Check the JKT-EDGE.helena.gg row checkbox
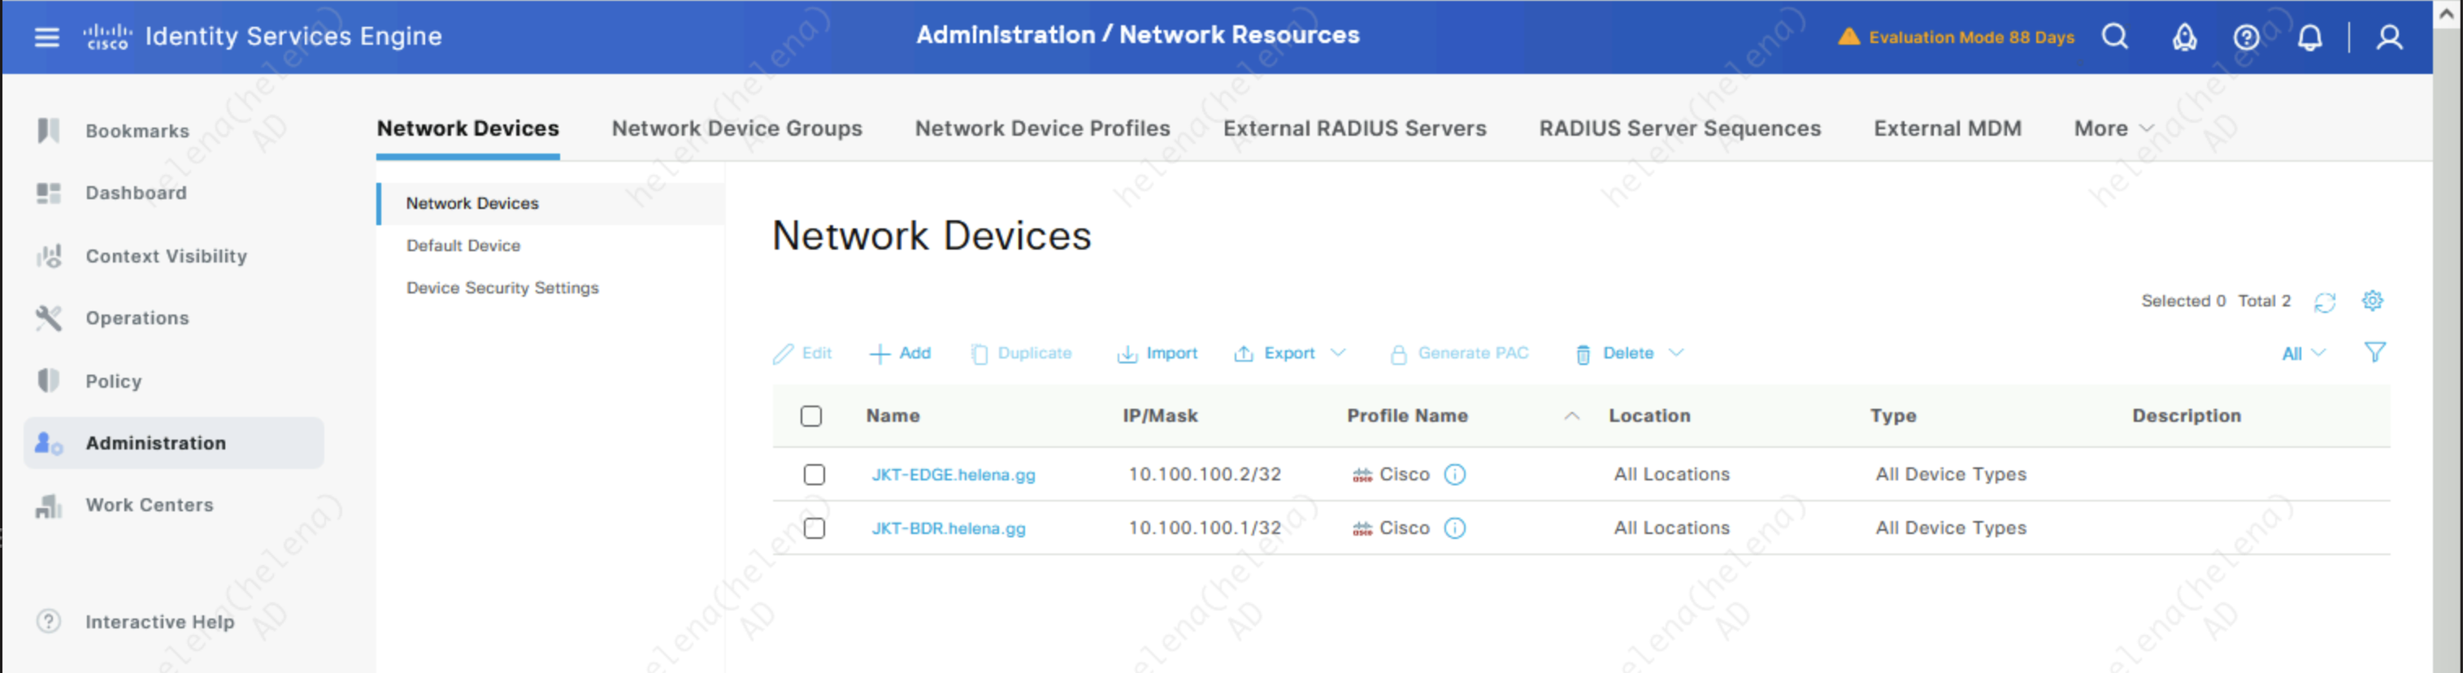Screen dimensions: 2463x673 [814, 475]
